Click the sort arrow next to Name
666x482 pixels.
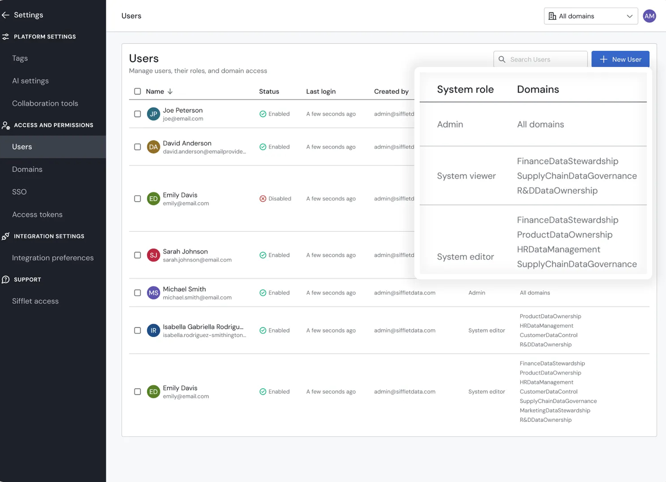pos(170,91)
